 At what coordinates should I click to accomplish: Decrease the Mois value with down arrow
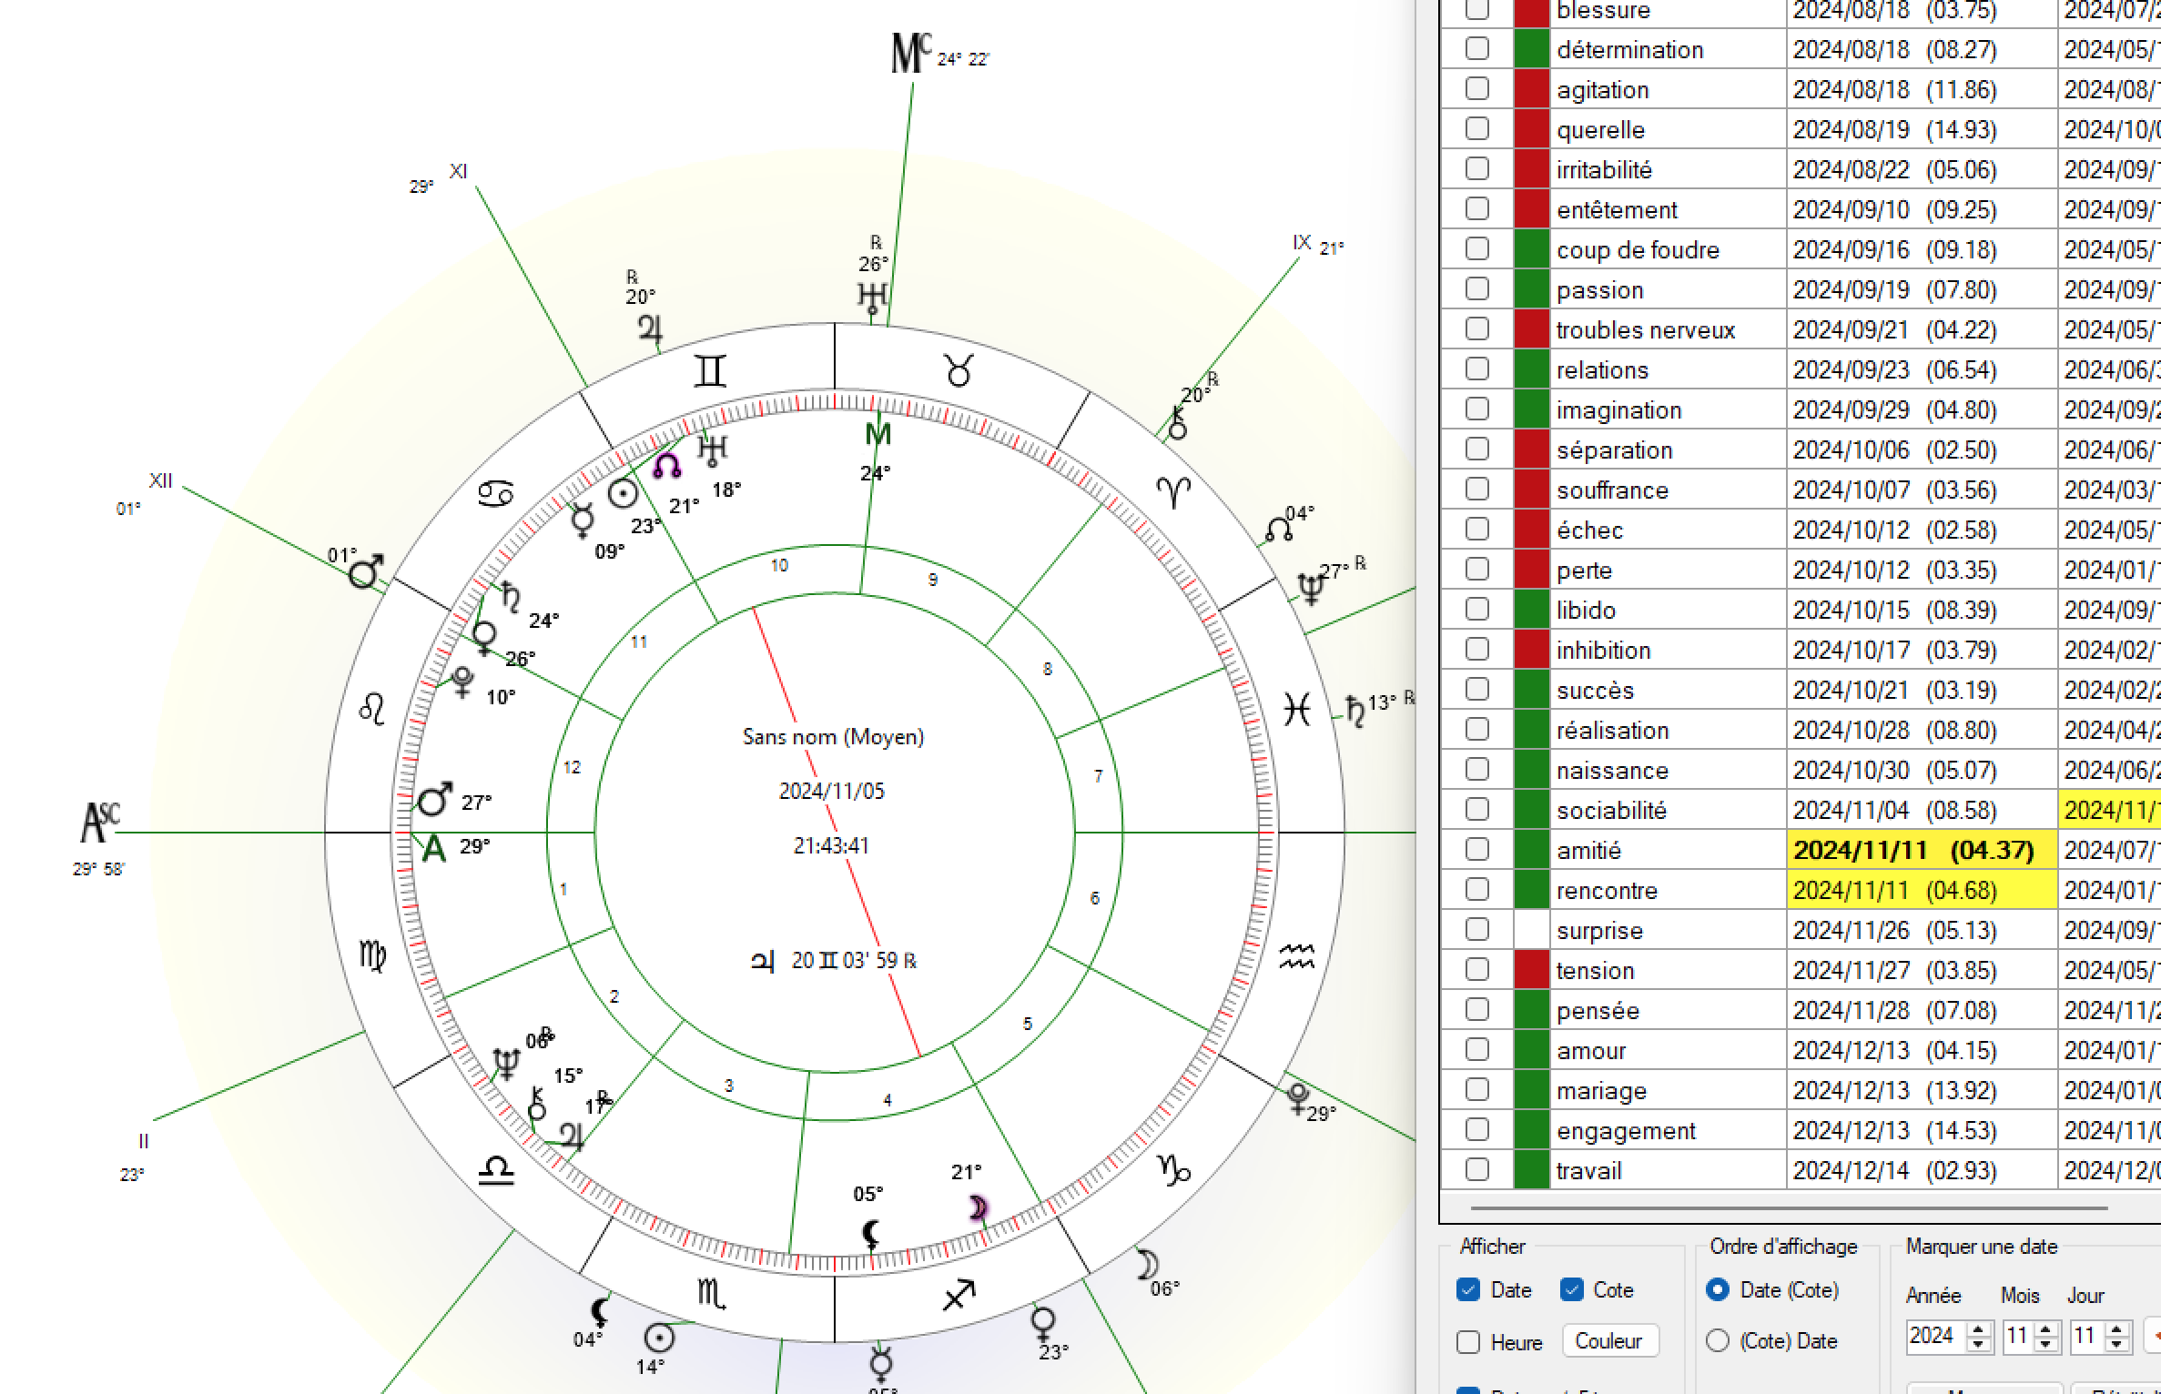[2046, 1345]
